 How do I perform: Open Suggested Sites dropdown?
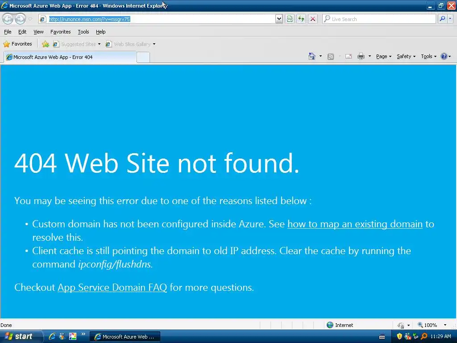[x=77, y=44]
